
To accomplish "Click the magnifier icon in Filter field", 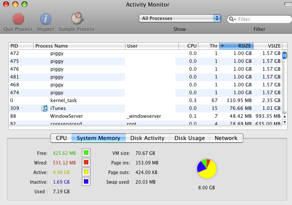I will [x=232, y=19].
